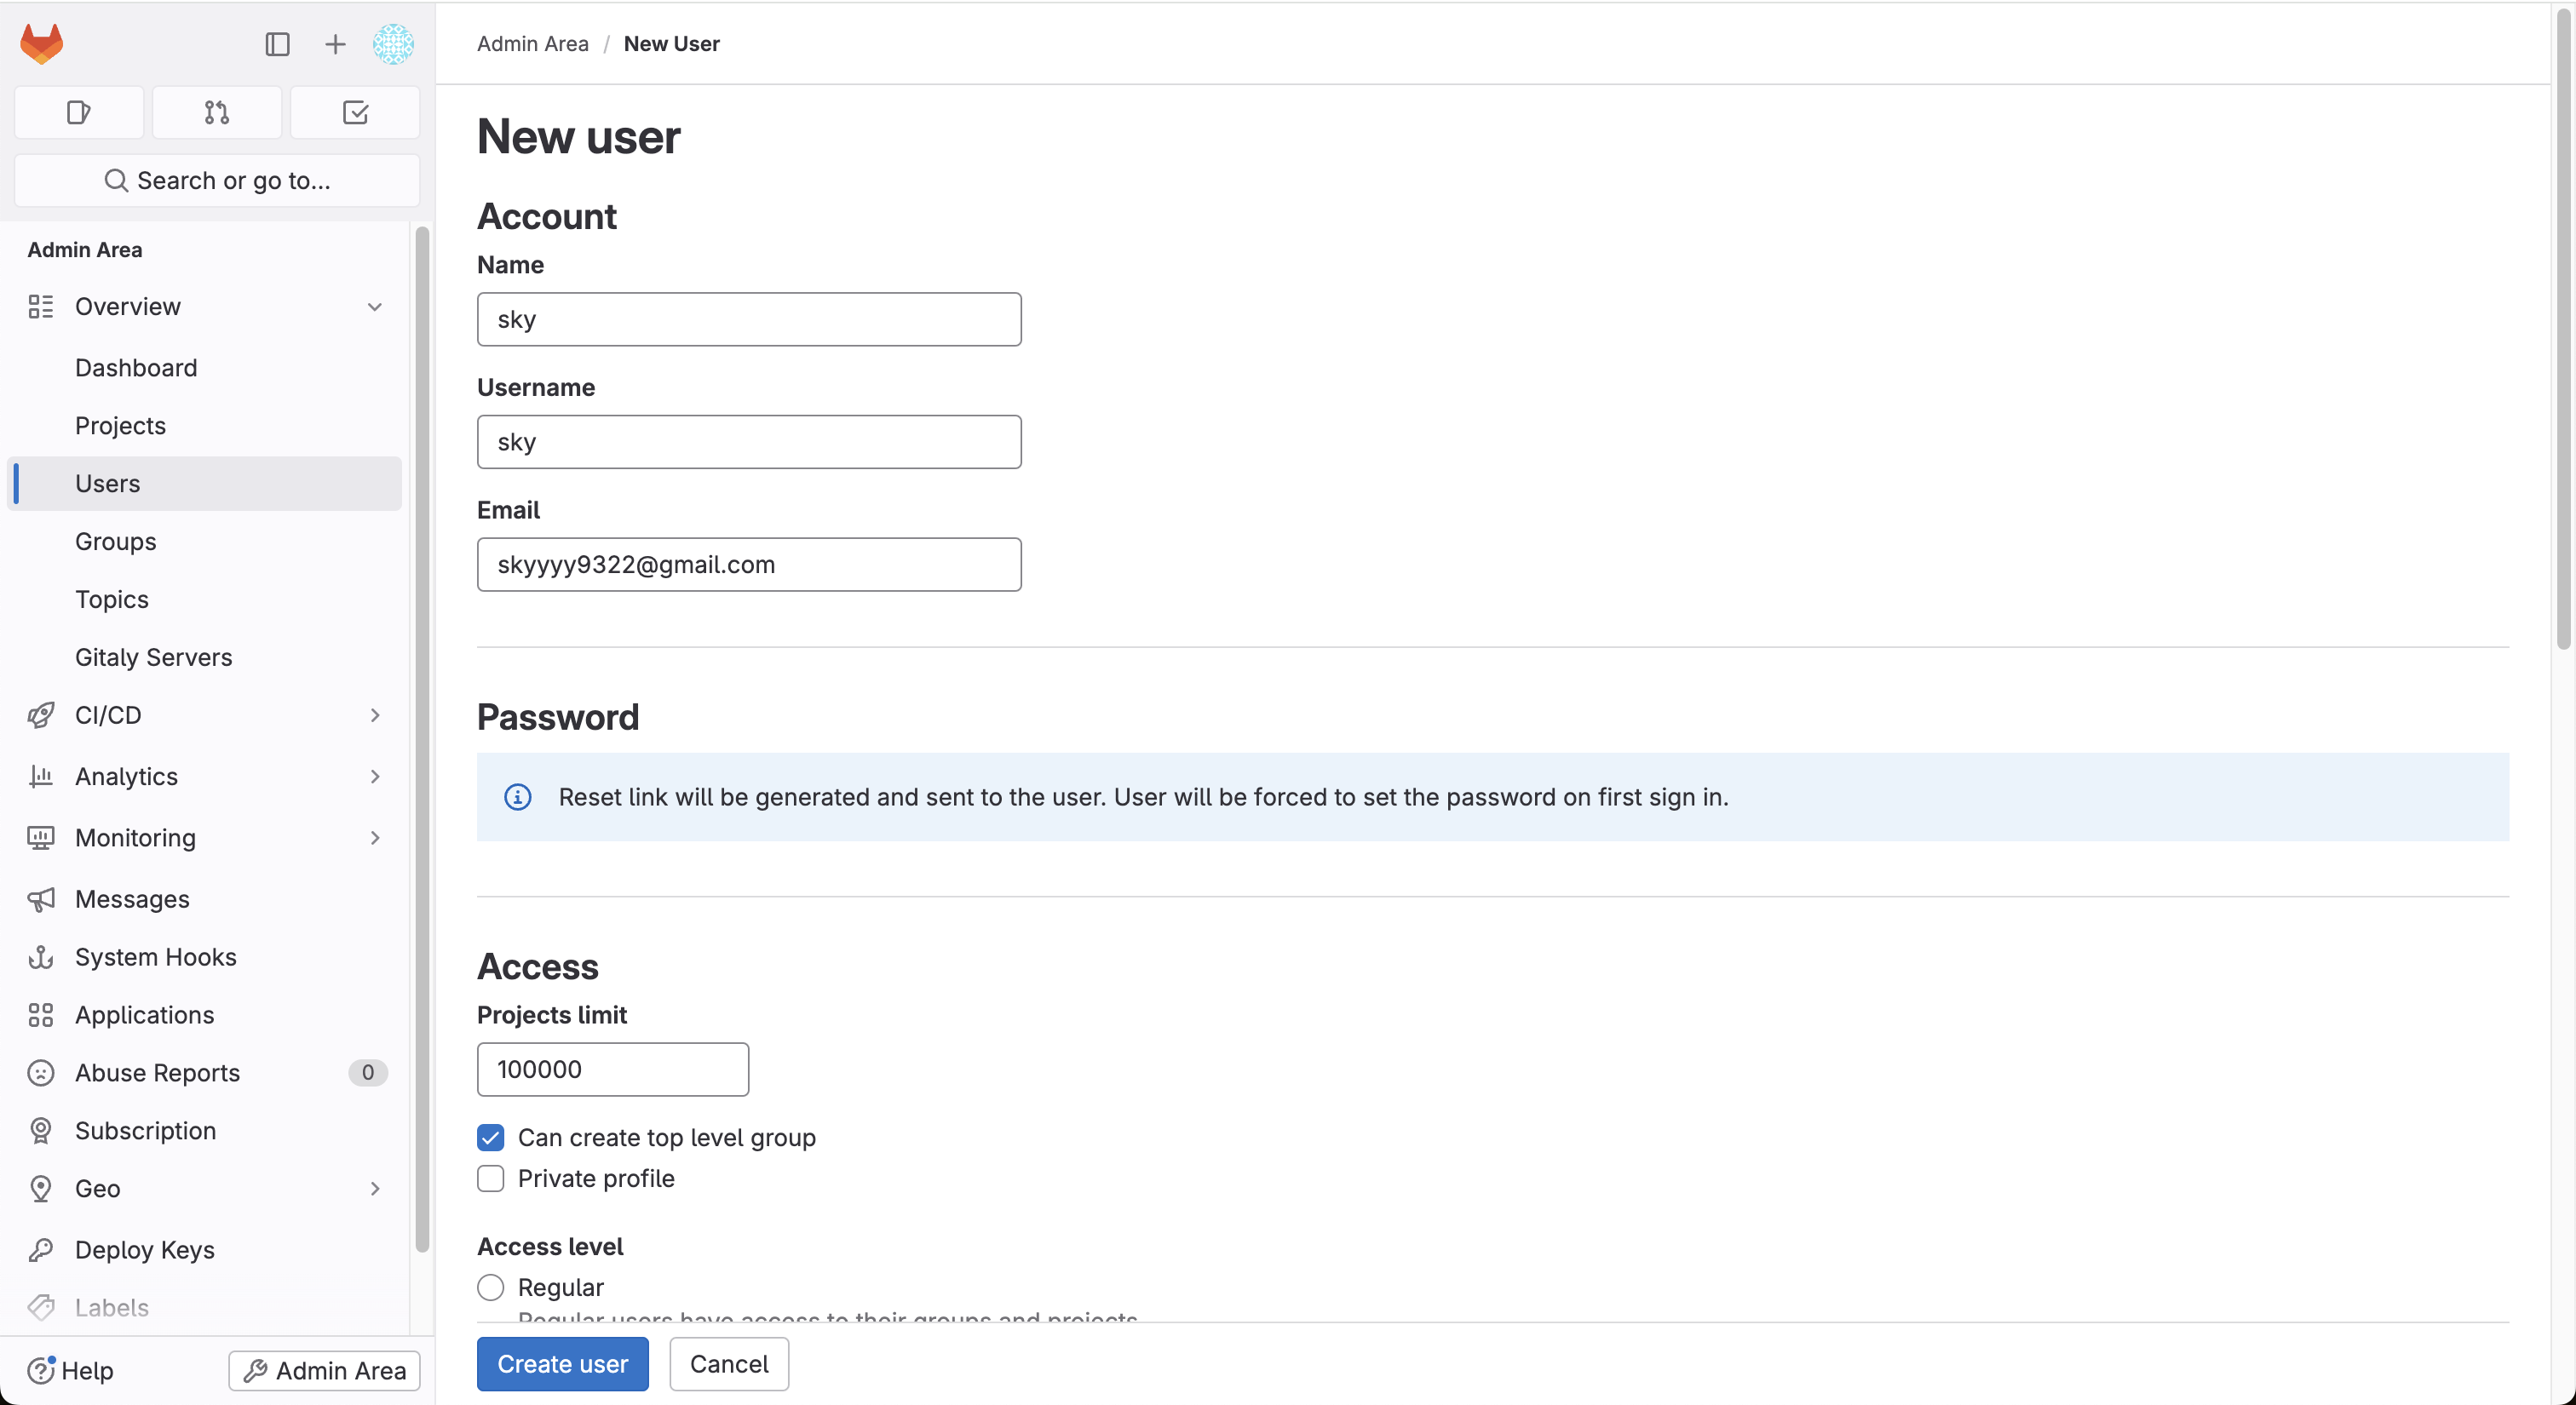Expand the CI/CD menu
The width and height of the screenshot is (2576, 1405).
(x=374, y=715)
